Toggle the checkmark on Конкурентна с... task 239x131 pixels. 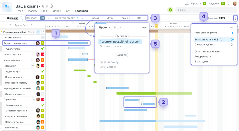(x=43, y=105)
